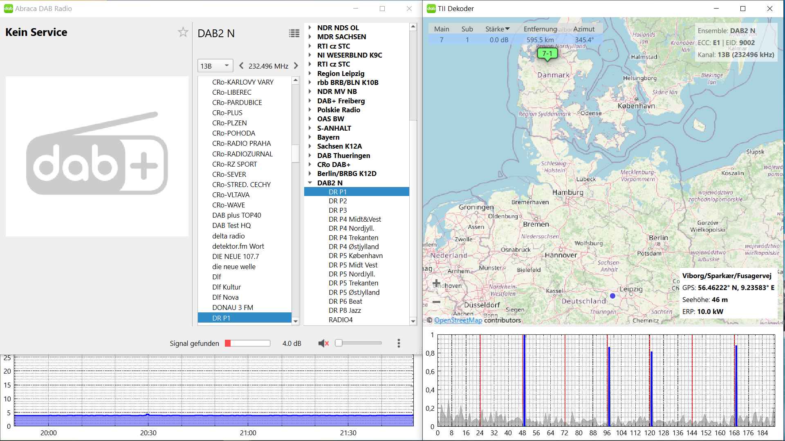The width and height of the screenshot is (785, 441).
Task: Open the three-dot options menu
Action: pyautogui.click(x=399, y=343)
